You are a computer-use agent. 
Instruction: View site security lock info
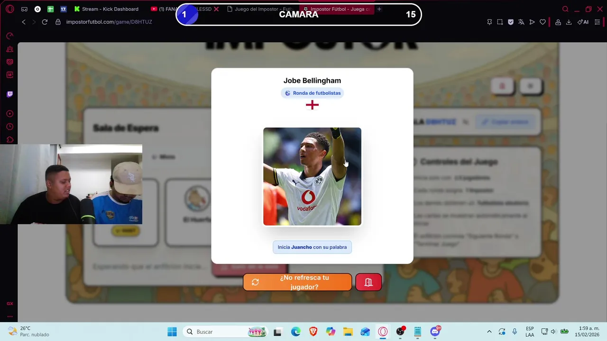coord(58,22)
